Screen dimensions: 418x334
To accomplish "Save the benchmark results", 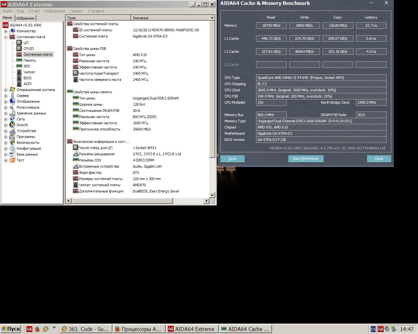I will pos(232,159).
